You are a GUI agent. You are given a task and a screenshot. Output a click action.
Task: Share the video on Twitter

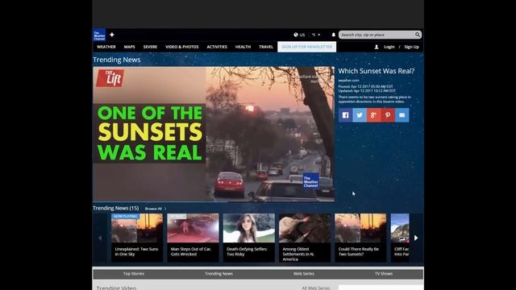pyautogui.click(x=360, y=115)
